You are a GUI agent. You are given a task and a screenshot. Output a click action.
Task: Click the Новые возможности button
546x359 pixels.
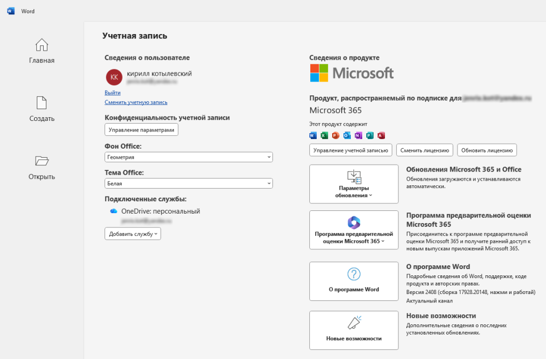tap(354, 330)
